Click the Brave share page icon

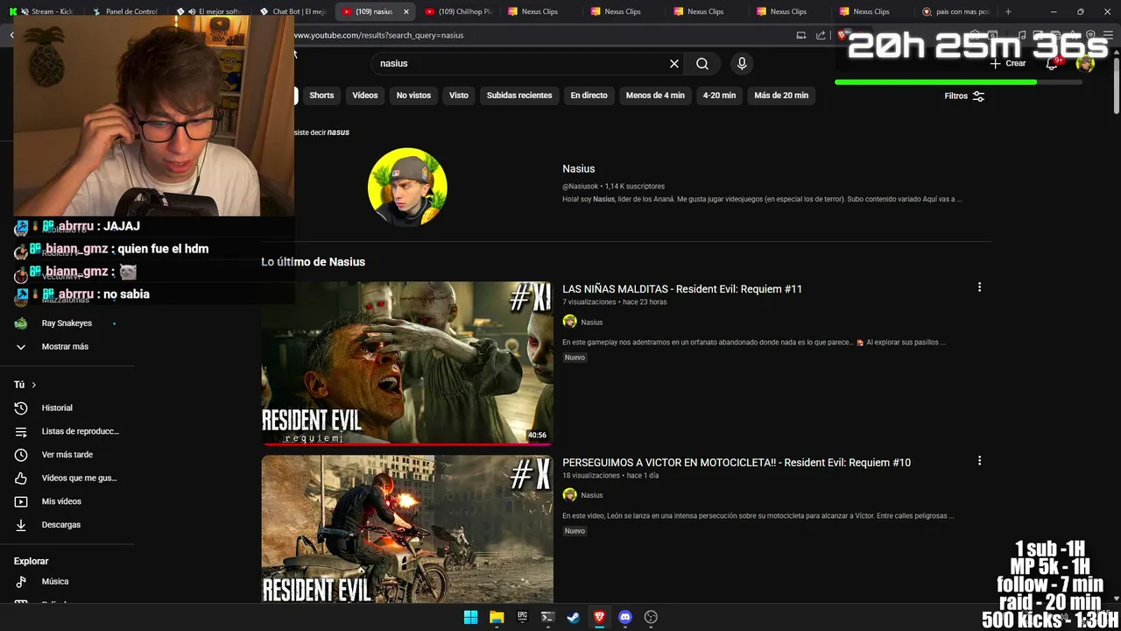click(x=821, y=35)
